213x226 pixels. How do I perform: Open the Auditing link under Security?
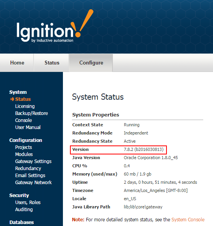24,210
